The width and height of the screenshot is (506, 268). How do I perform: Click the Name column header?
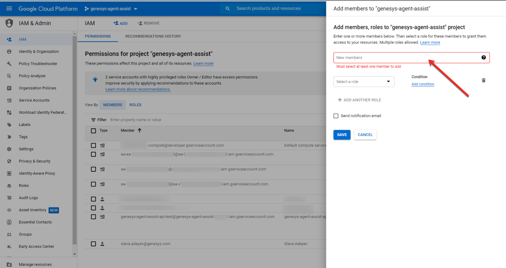(x=289, y=131)
